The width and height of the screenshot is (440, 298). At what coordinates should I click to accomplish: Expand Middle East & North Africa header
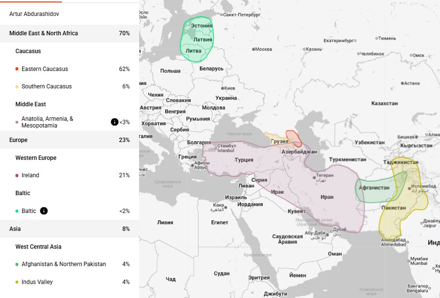point(70,33)
